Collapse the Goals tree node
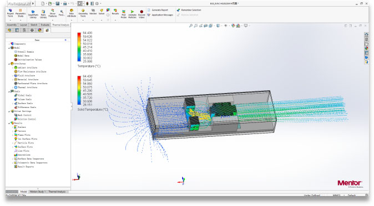Viewport: 374px width, 206px height. tap(9, 91)
